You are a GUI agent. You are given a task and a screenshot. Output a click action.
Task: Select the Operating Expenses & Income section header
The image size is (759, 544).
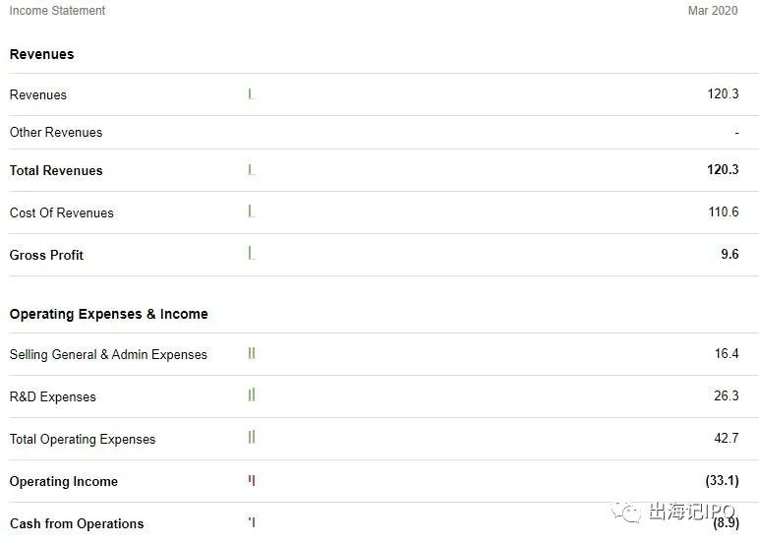(x=109, y=314)
